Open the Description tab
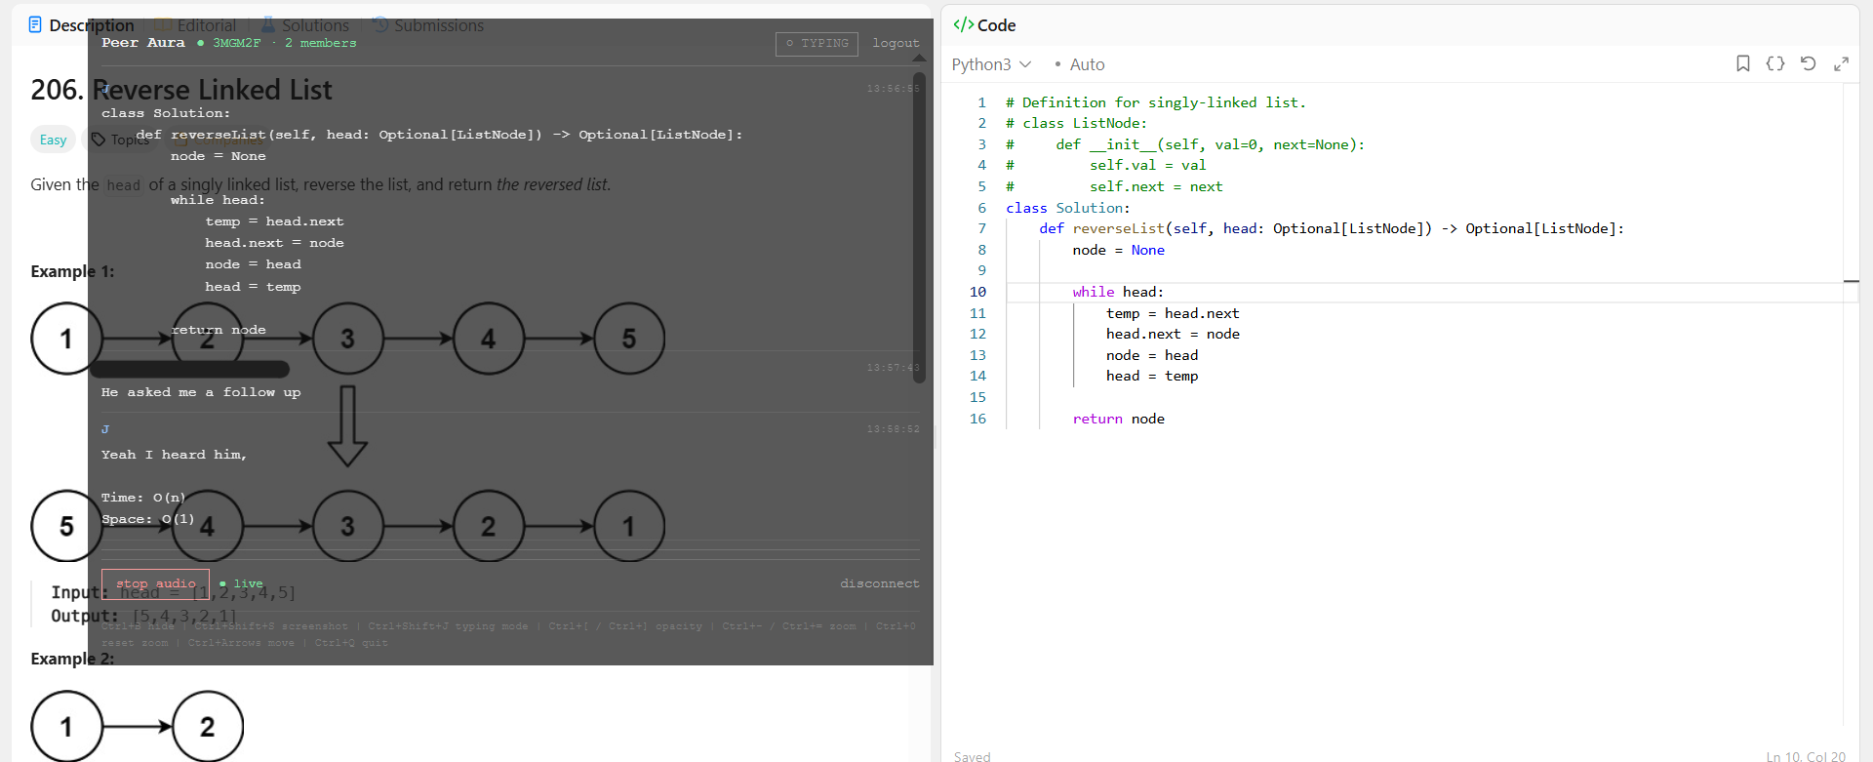The height and width of the screenshot is (762, 1873). pos(80,25)
